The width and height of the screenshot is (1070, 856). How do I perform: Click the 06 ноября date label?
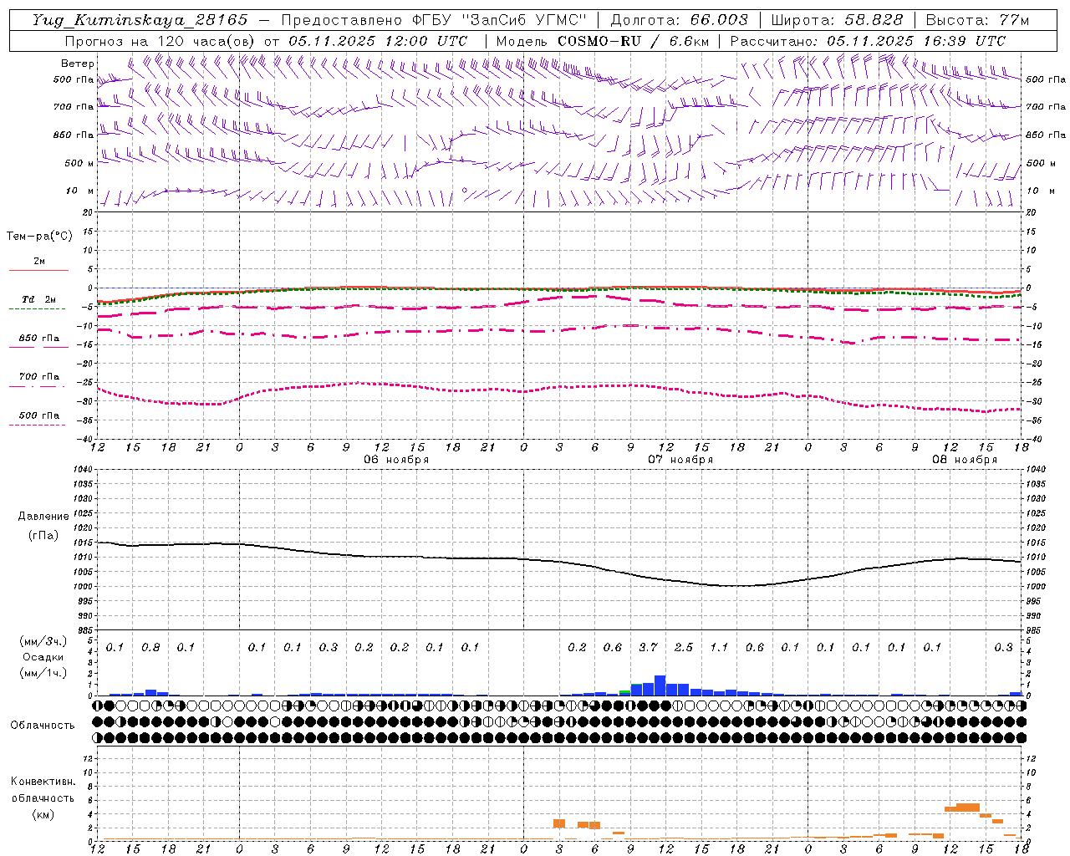(396, 460)
